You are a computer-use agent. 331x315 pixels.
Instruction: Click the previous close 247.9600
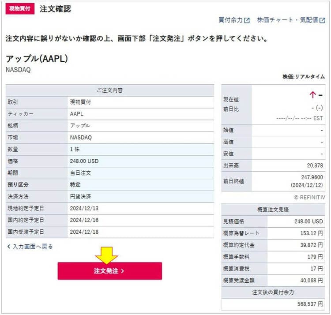(x=312, y=177)
